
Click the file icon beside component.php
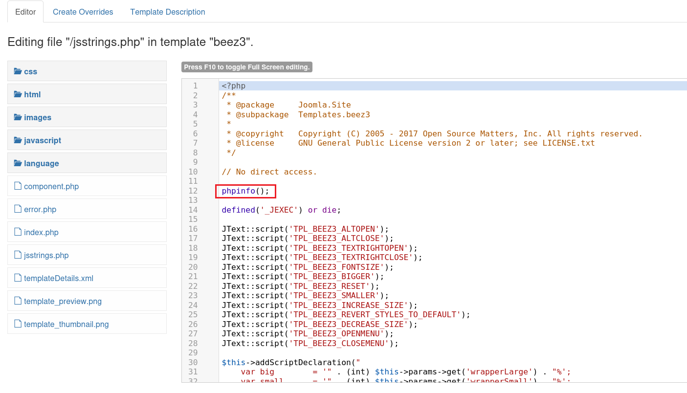pos(18,186)
